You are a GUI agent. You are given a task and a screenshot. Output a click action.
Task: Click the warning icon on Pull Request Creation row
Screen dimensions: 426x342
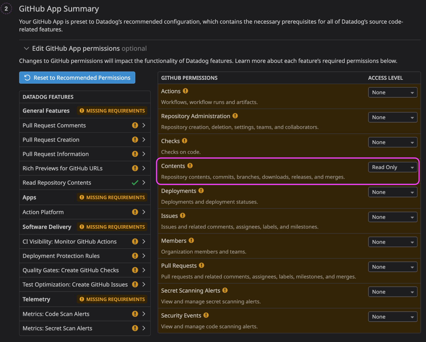(x=135, y=140)
